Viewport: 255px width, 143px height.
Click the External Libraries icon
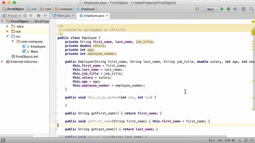tap(8, 62)
